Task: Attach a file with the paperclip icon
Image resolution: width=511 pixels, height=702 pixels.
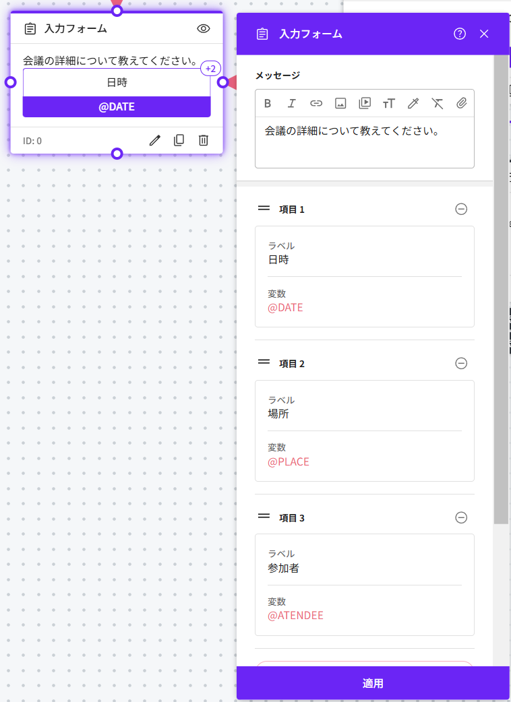Action: (x=462, y=103)
